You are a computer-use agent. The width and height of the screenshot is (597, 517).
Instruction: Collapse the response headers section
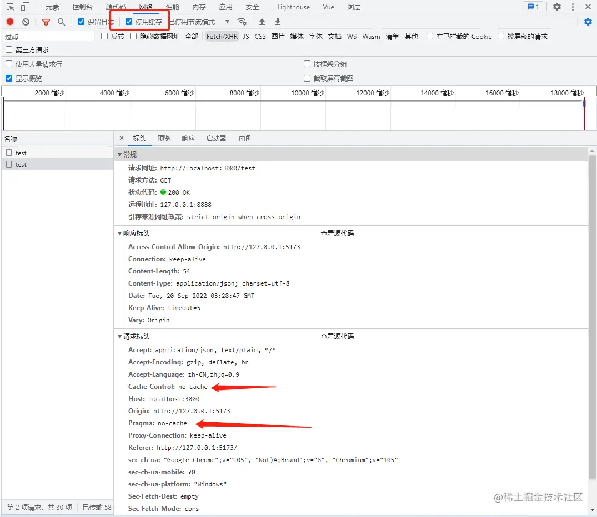click(119, 233)
